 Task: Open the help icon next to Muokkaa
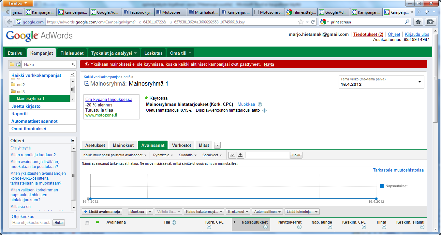[260, 104]
